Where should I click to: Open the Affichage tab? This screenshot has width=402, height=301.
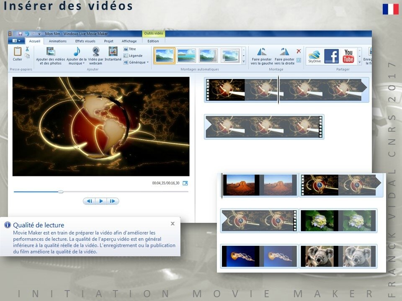click(x=129, y=41)
